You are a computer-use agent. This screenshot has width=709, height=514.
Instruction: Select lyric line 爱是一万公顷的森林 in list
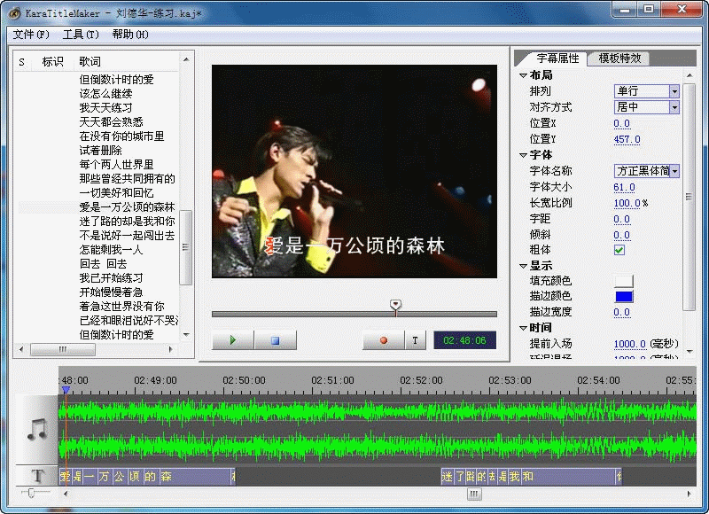tap(127, 207)
